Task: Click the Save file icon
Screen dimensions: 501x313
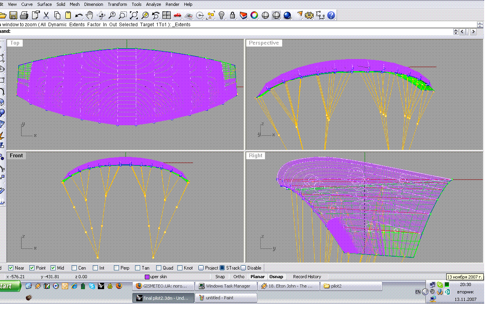Action: [13, 16]
